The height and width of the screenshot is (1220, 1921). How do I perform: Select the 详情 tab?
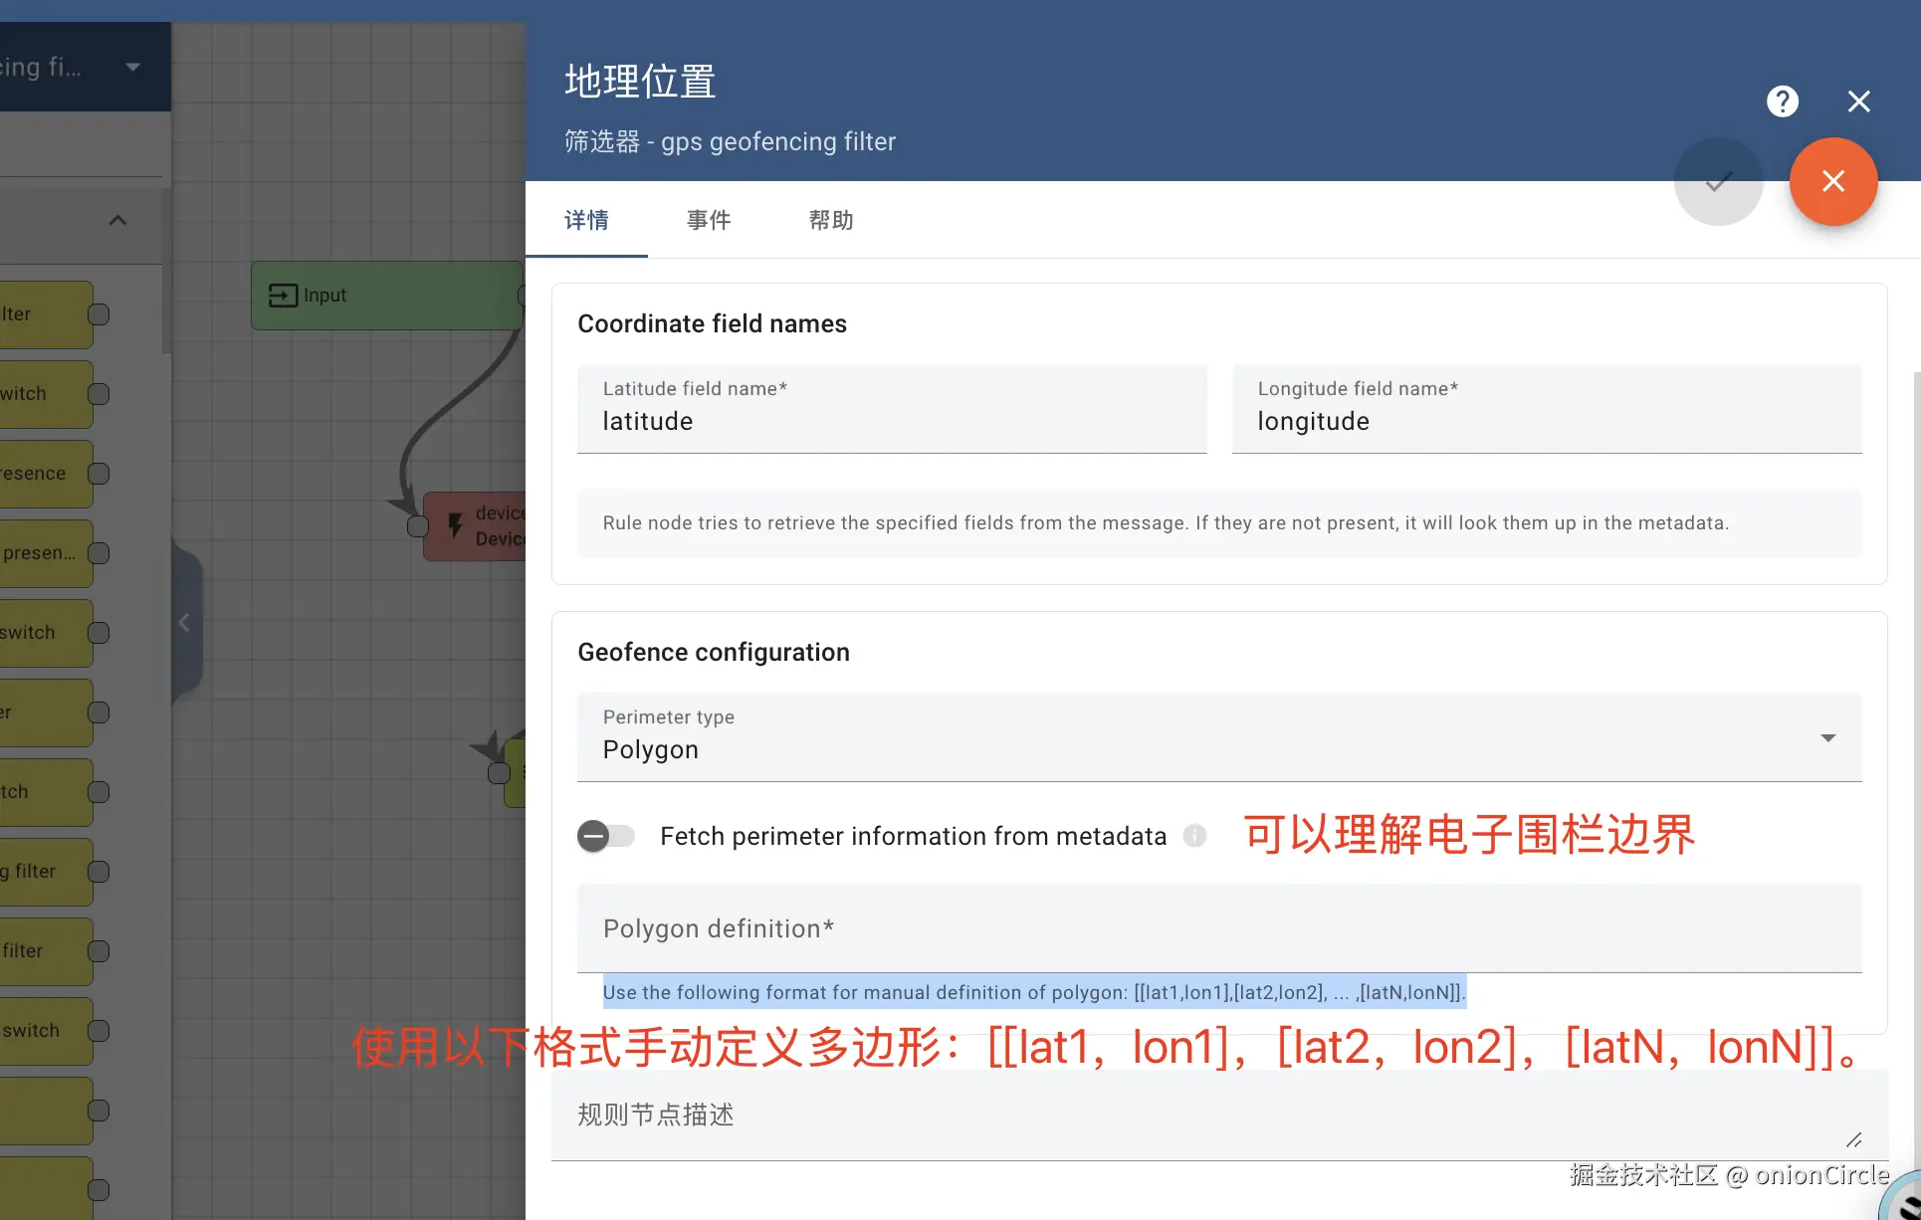point(586,220)
